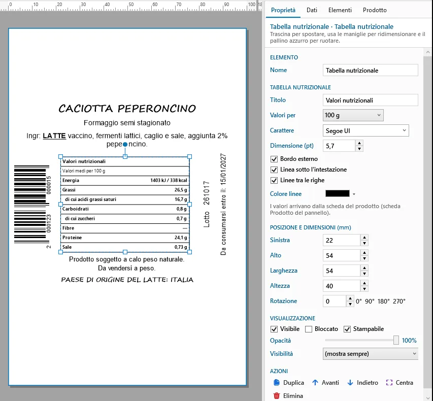Set rotation to 90° preset
The height and width of the screenshot is (401, 433).
pyautogui.click(x=370, y=302)
